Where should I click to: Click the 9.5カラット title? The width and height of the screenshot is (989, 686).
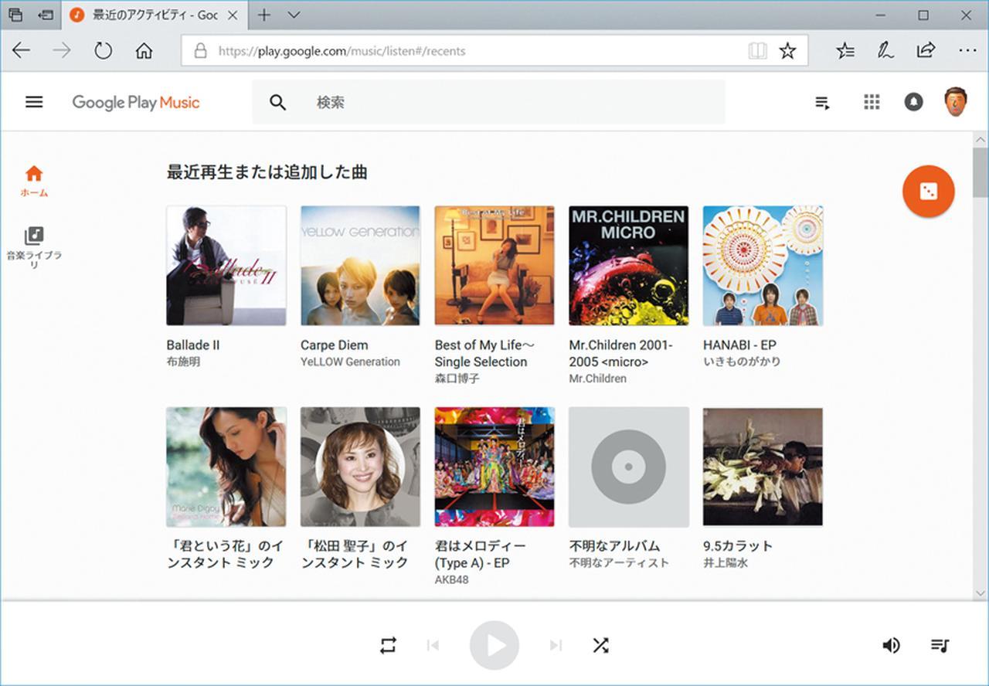738,546
